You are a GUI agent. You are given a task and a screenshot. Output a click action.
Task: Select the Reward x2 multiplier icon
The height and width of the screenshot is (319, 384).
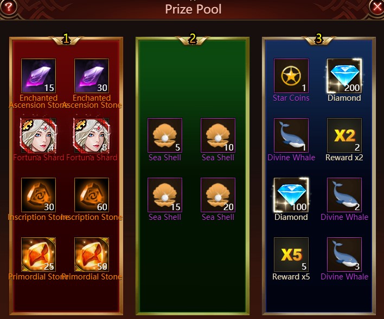click(344, 135)
